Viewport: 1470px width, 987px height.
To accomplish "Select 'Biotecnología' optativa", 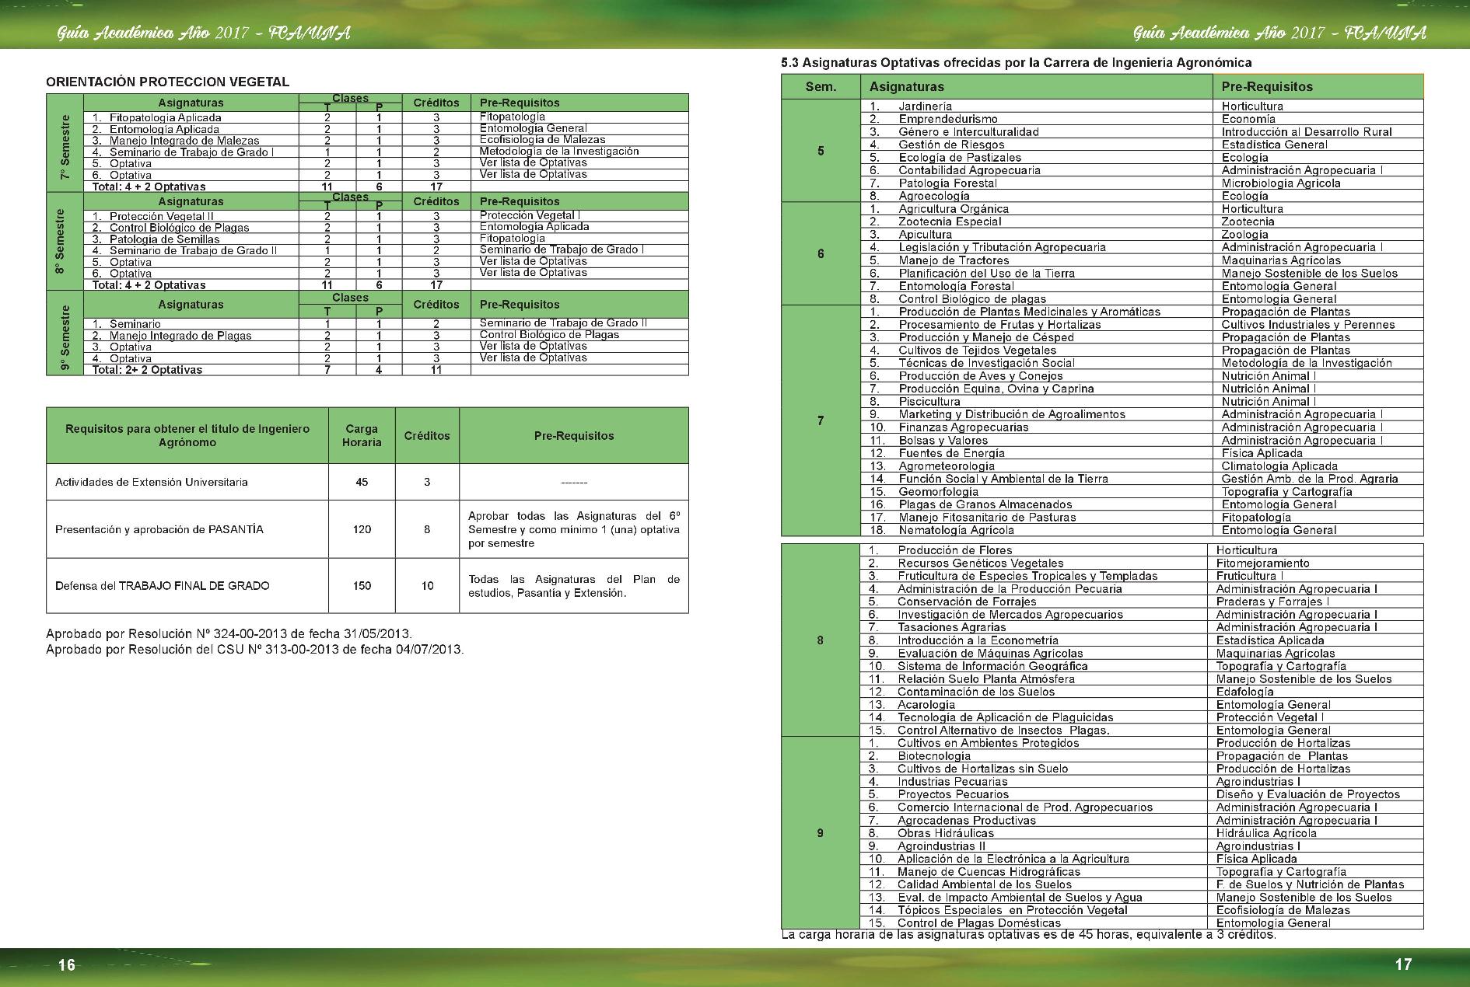I will click(x=933, y=756).
